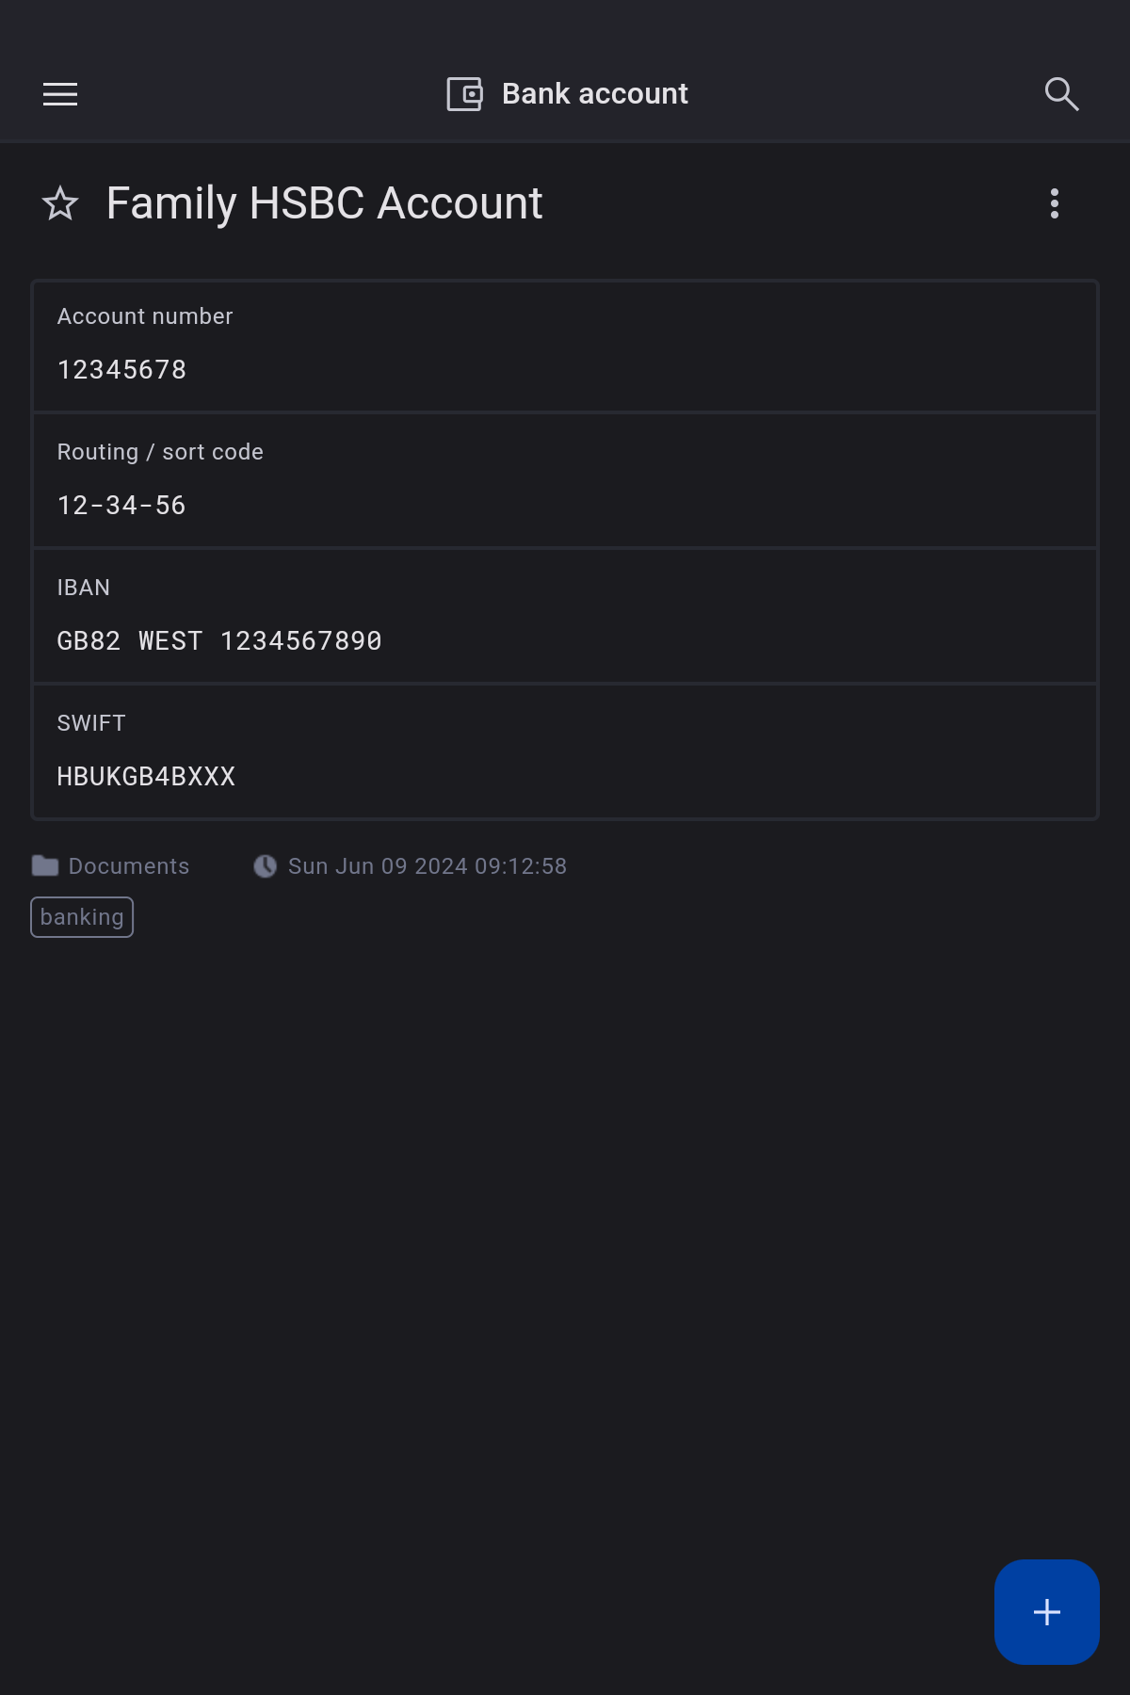Image resolution: width=1130 pixels, height=1695 pixels.
Task: Click the search magnifier icon
Action: click(x=1061, y=94)
